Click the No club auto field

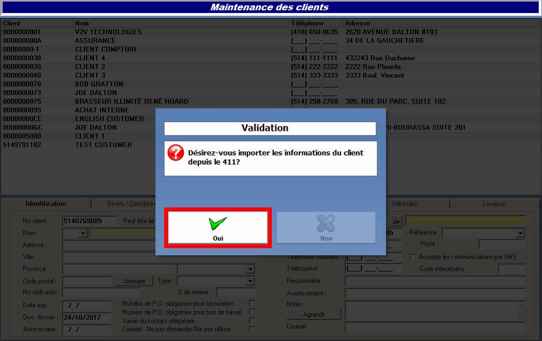click(x=101, y=292)
